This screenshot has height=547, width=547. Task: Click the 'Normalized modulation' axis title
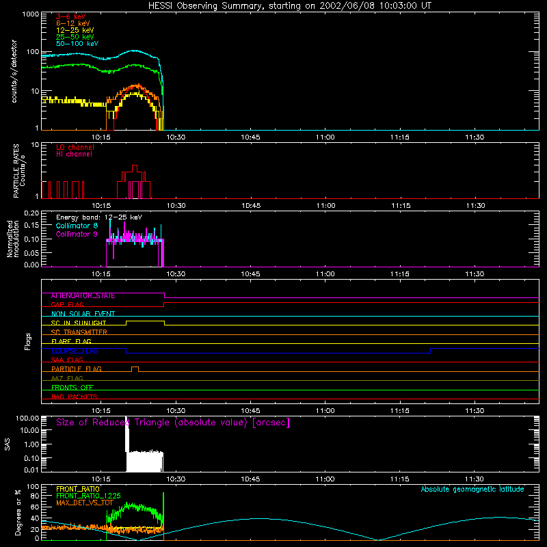pyautogui.click(x=13, y=239)
